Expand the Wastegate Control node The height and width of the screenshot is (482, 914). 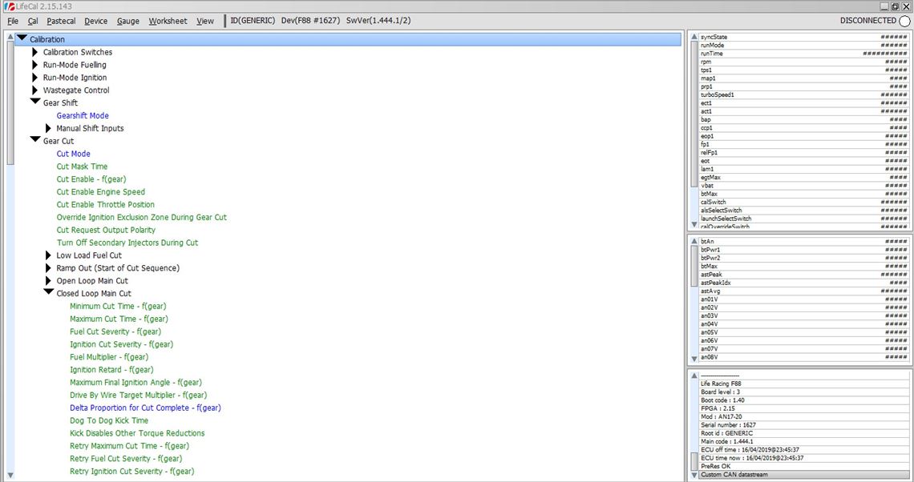[35, 90]
